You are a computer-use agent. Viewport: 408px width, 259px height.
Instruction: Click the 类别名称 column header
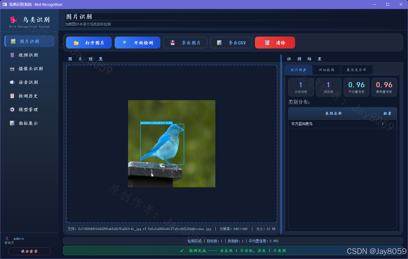[334, 114]
